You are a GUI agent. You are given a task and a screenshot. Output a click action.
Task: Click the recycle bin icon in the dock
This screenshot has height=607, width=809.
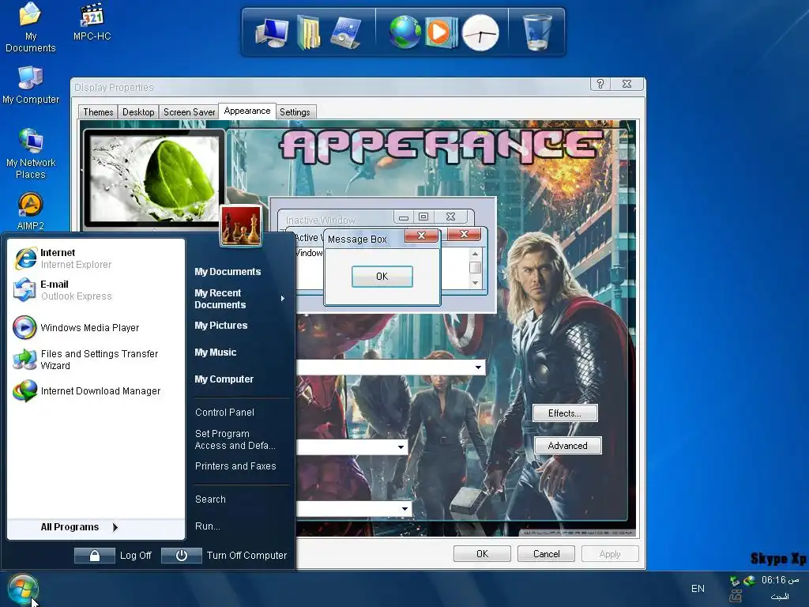pos(536,32)
